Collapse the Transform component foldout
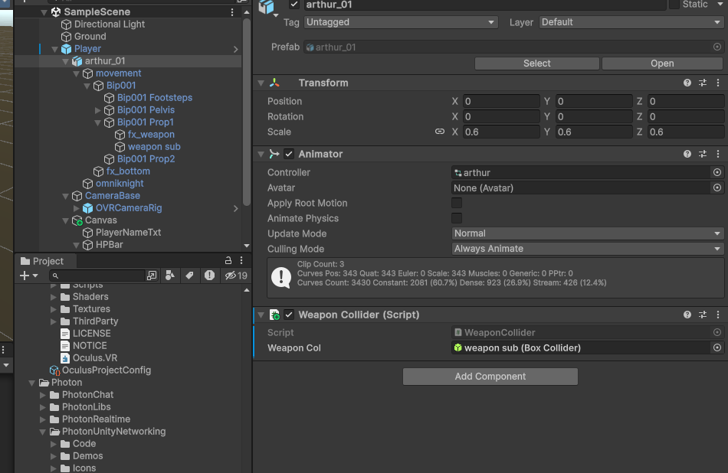 (x=261, y=83)
